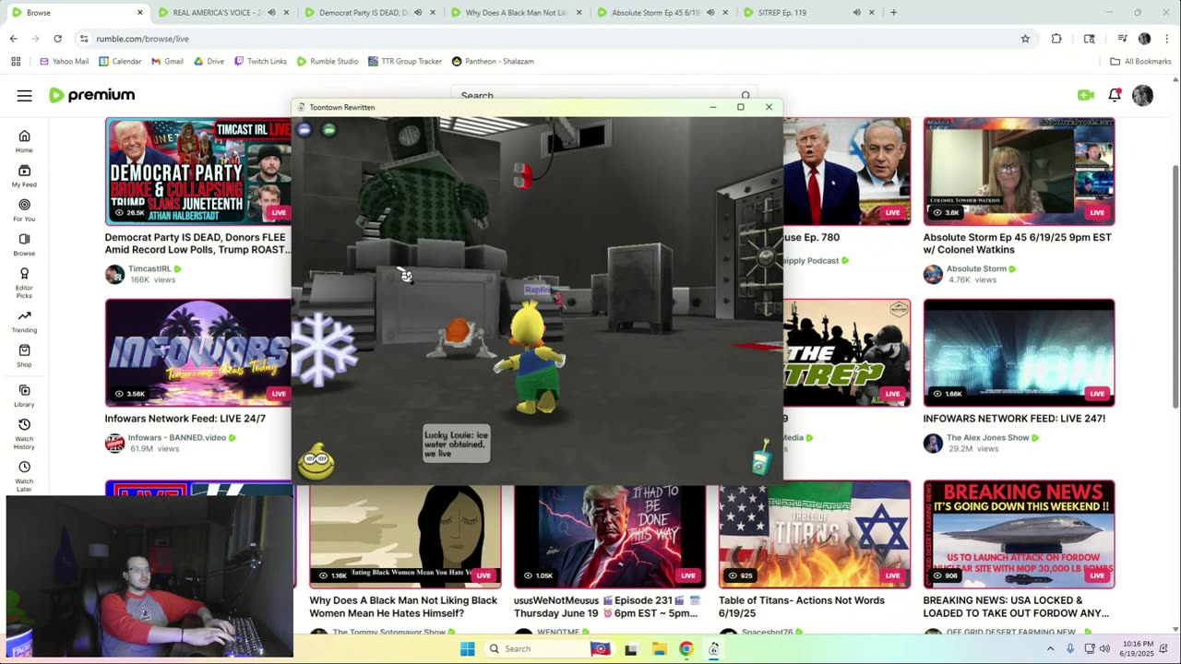Open the Rumble Studio bookmark
1181x664 pixels.
[328, 61]
